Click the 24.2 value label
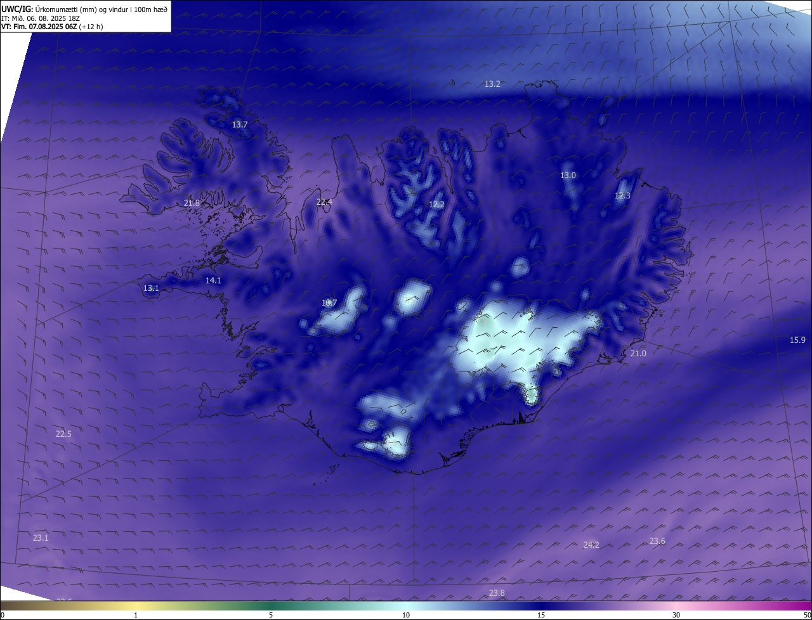This screenshot has height=620, width=812. click(591, 545)
